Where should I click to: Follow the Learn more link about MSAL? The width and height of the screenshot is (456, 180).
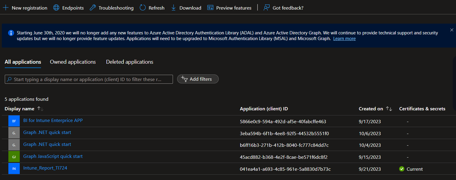[344, 38]
